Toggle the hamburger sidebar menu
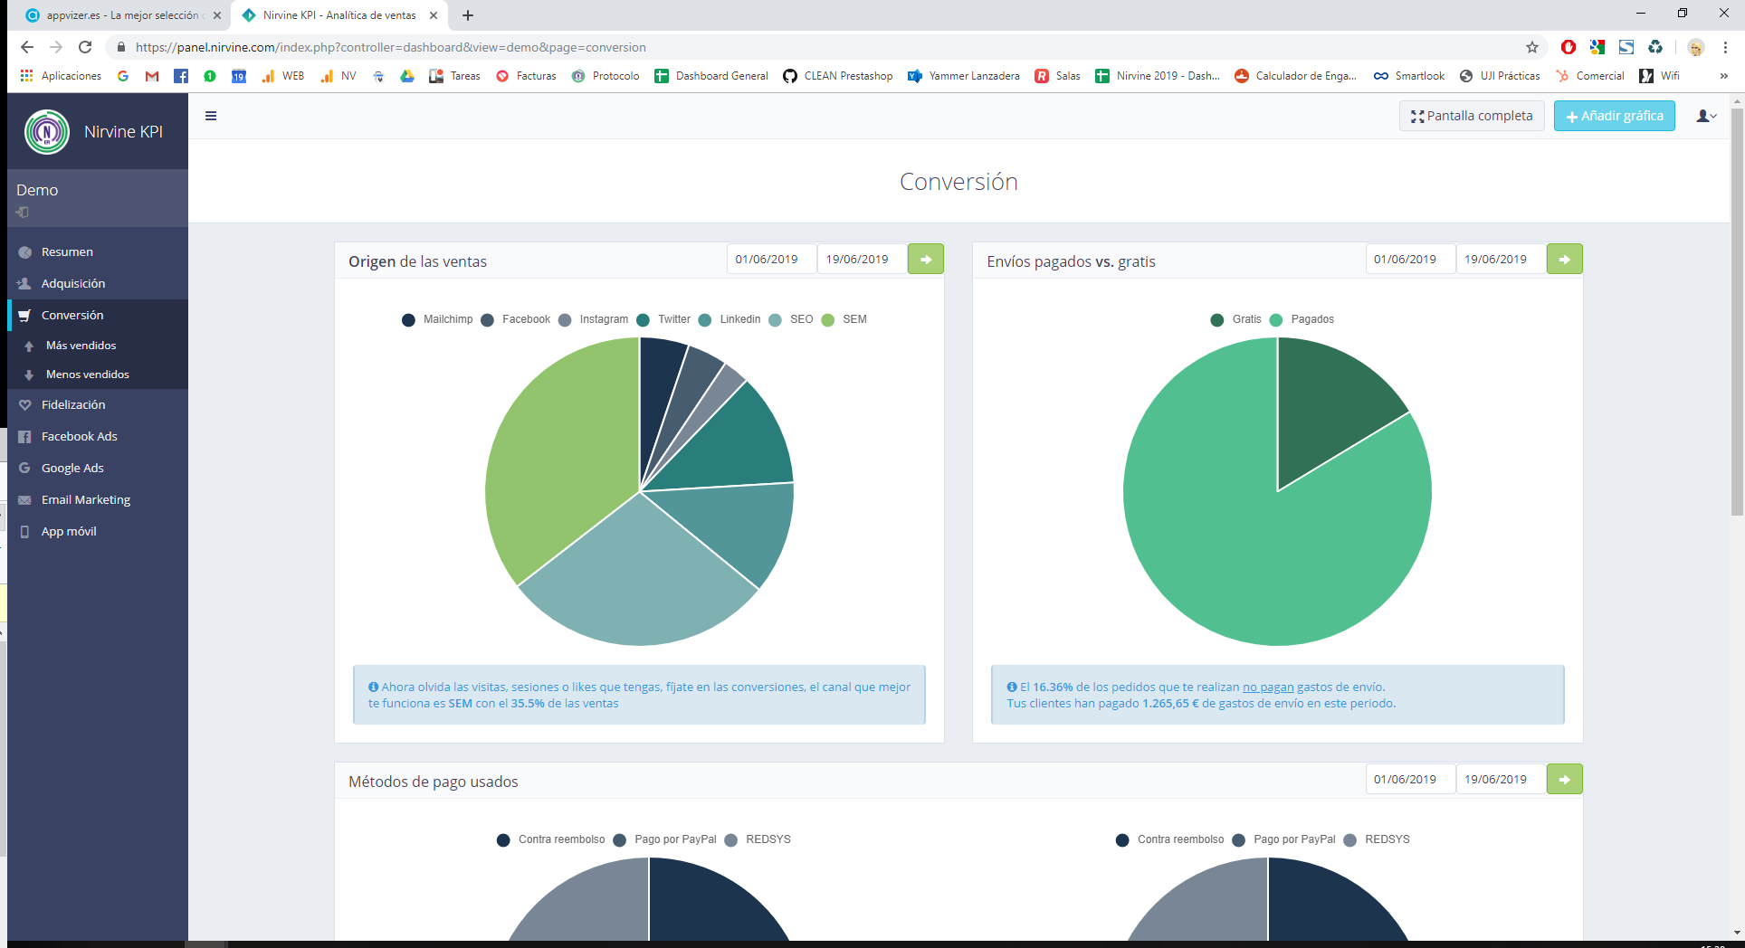1745x948 pixels. point(211,116)
